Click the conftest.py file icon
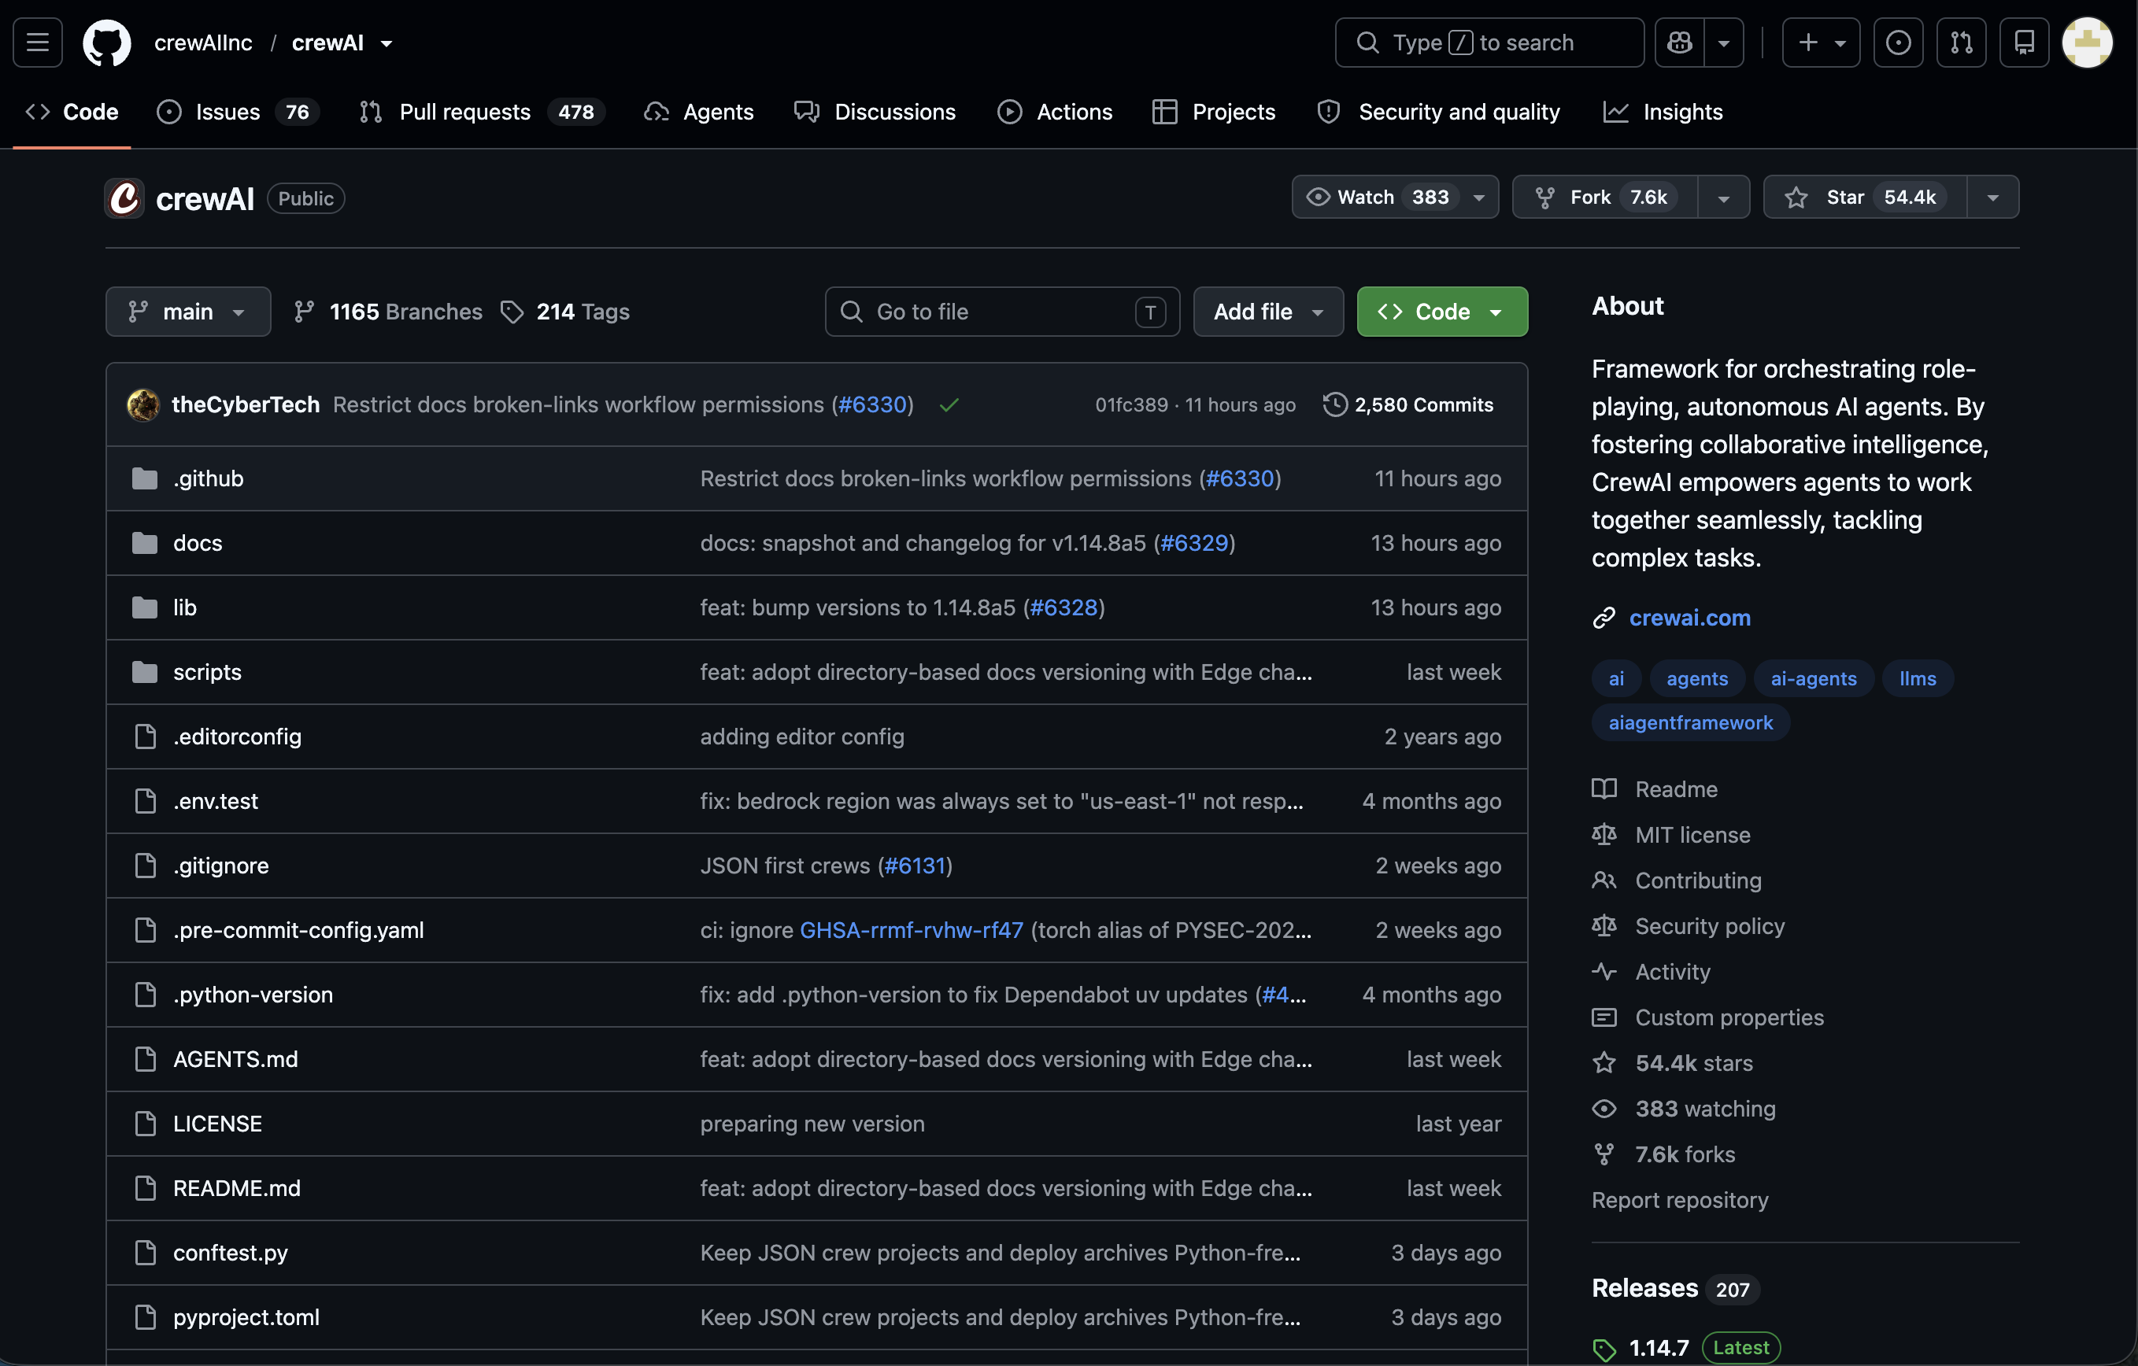 pyautogui.click(x=145, y=1253)
